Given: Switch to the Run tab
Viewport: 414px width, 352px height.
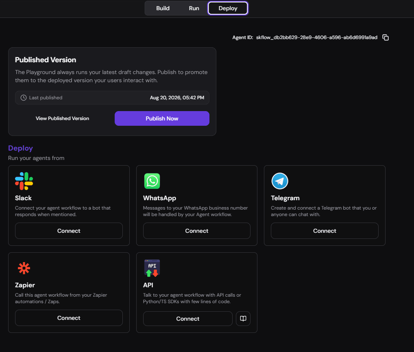Looking at the screenshot, I should point(194,8).
